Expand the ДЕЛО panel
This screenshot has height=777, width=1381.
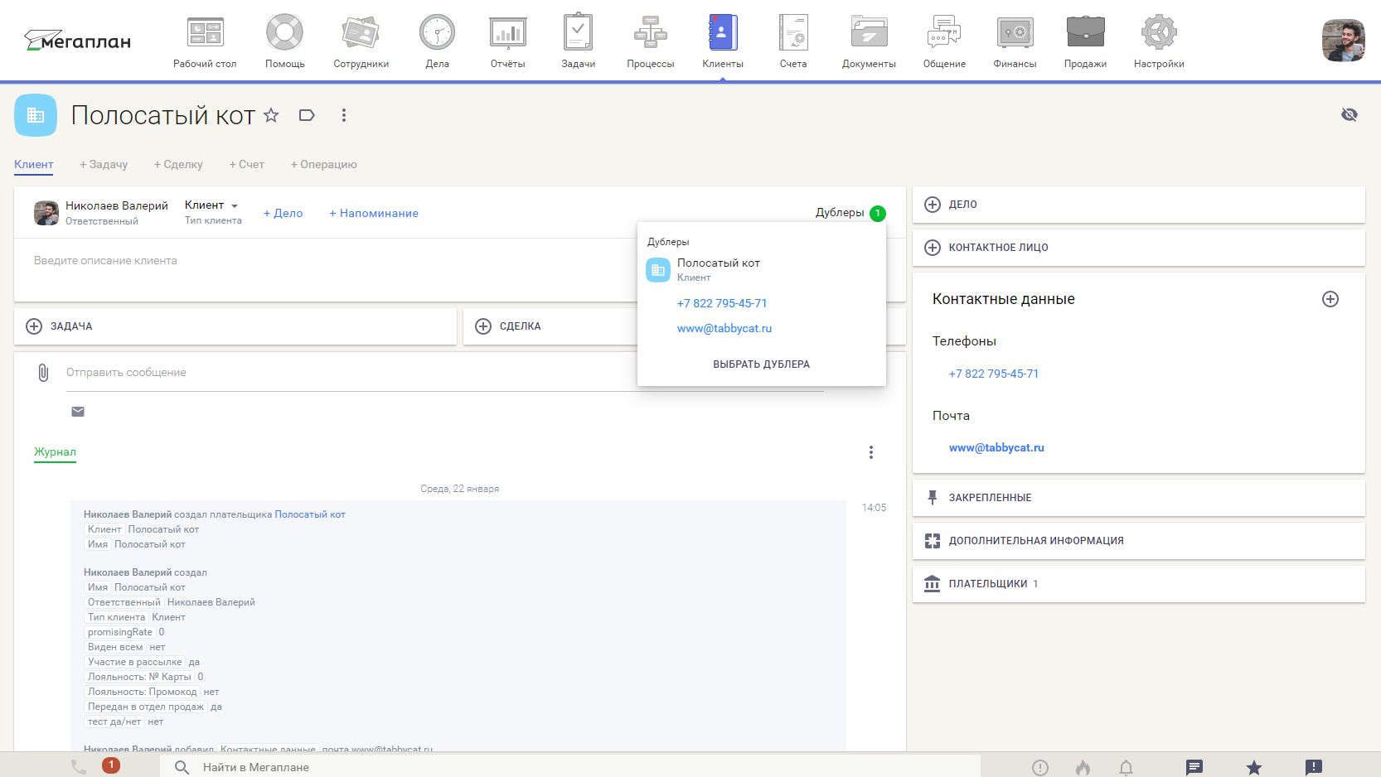point(1139,205)
